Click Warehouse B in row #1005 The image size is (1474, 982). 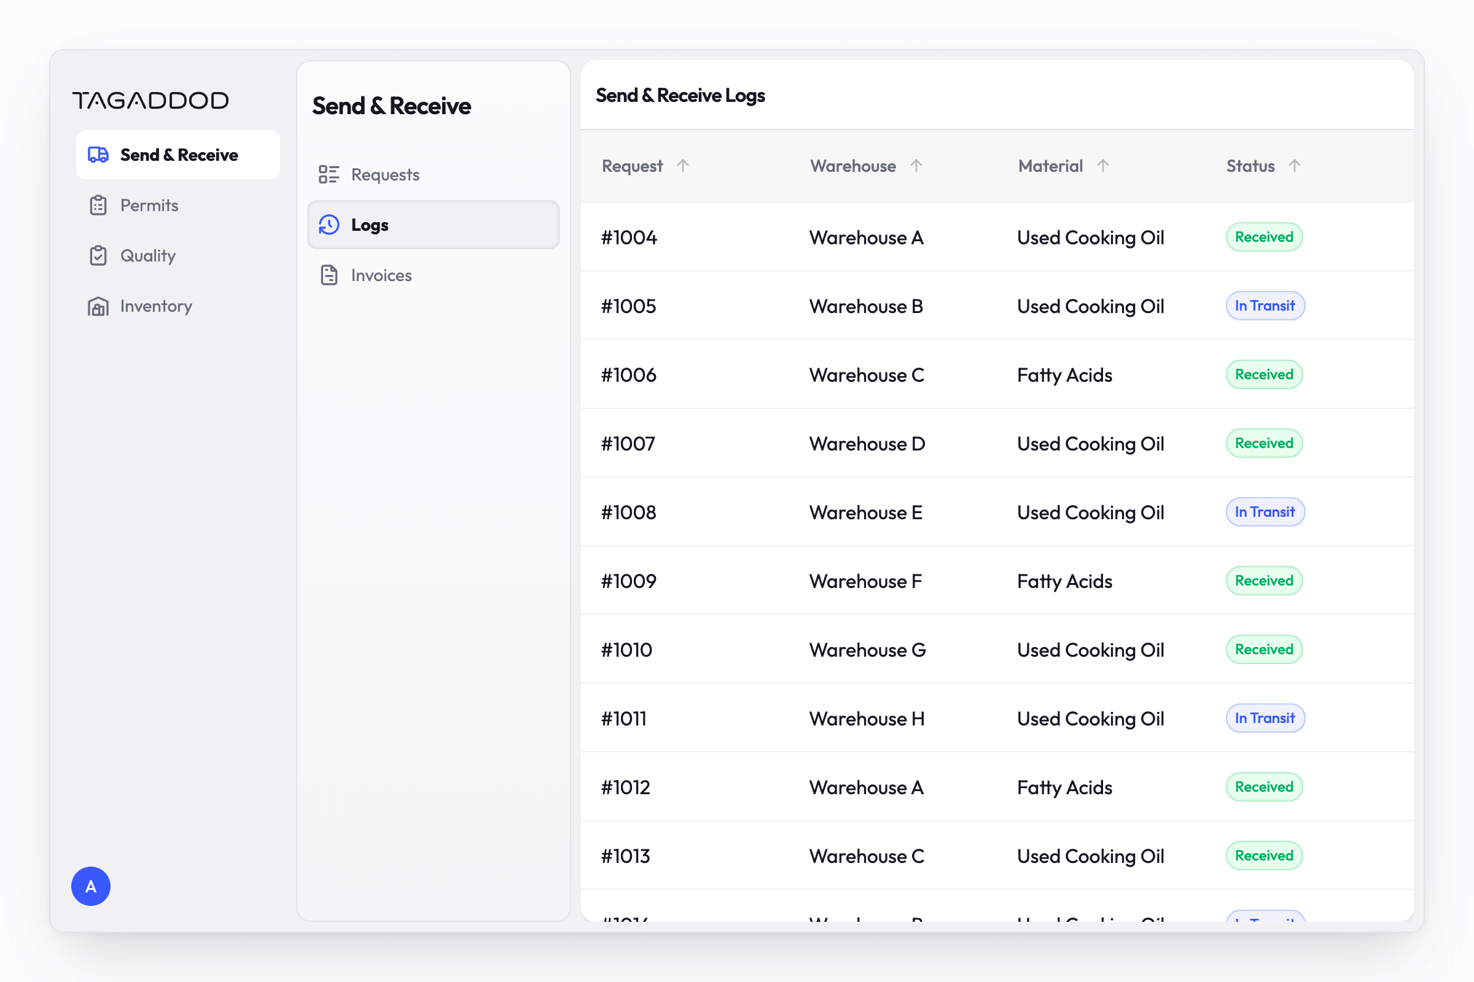866,306
